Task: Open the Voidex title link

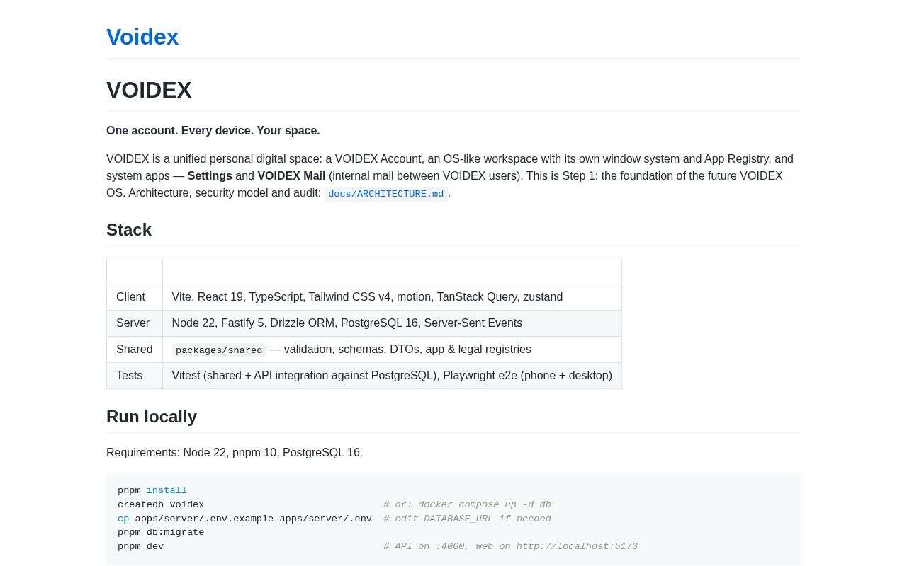Action: tap(142, 37)
